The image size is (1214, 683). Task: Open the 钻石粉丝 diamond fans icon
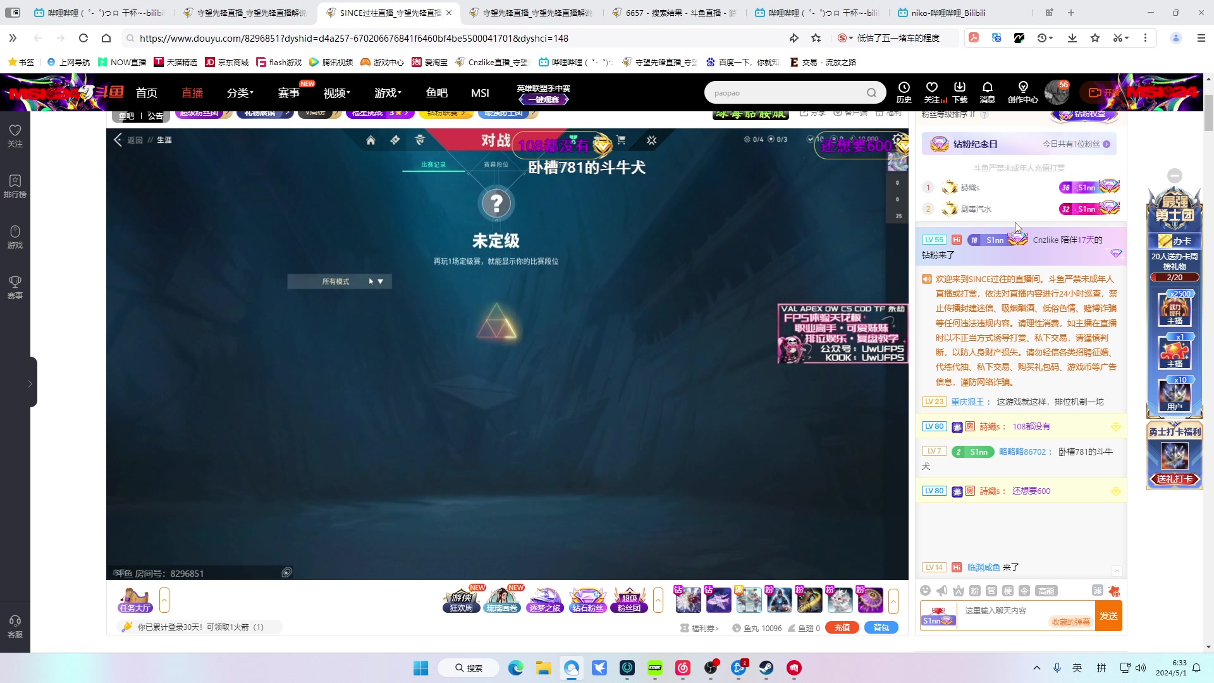click(x=587, y=600)
